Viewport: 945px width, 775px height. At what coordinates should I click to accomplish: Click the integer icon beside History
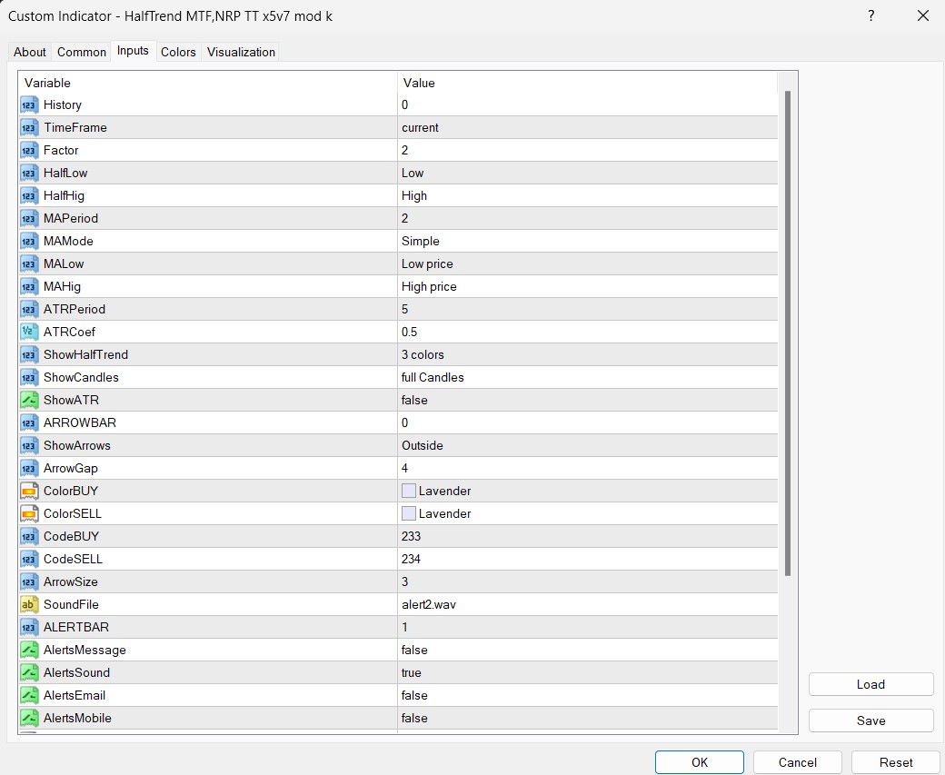point(29,104)
